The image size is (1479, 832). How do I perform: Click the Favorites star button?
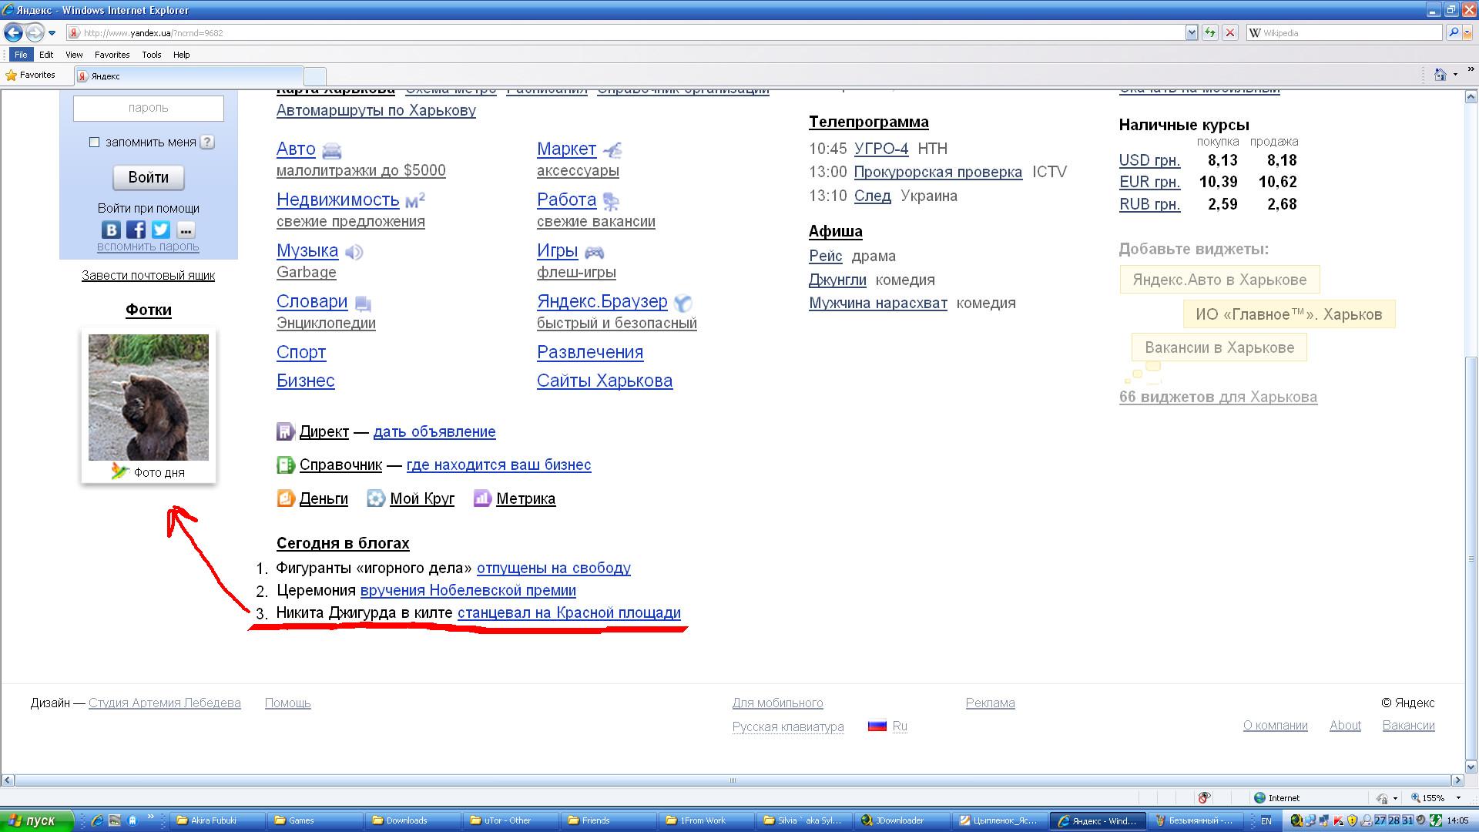tap(31, 75)
